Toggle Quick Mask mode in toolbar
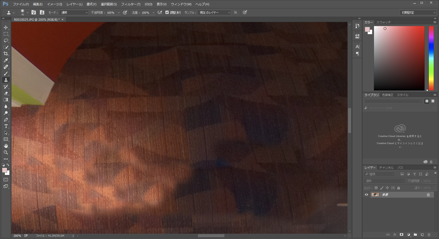 [x=6, y=180]
